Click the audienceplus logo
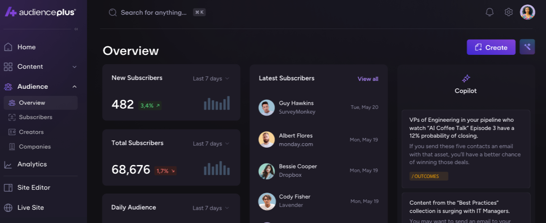The image size is (546, 223). coord(40,12)
